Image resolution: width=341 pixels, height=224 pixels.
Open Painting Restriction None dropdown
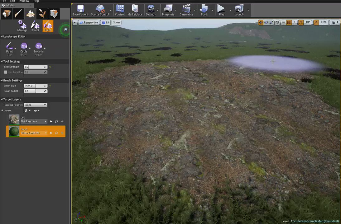36,105
